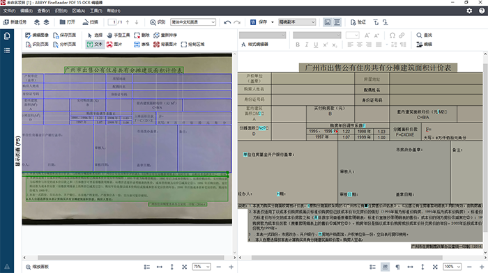Open 样式编辑器 style editor
488x273 pixels.
tap(254, 45)
